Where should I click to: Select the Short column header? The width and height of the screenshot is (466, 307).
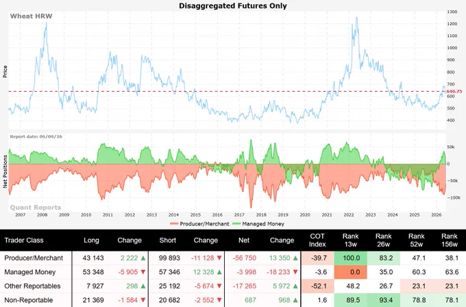[168, 240]
